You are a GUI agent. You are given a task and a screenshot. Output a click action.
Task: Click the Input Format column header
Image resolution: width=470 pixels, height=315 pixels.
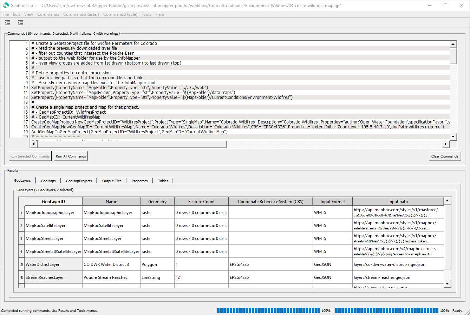point(333,201)
